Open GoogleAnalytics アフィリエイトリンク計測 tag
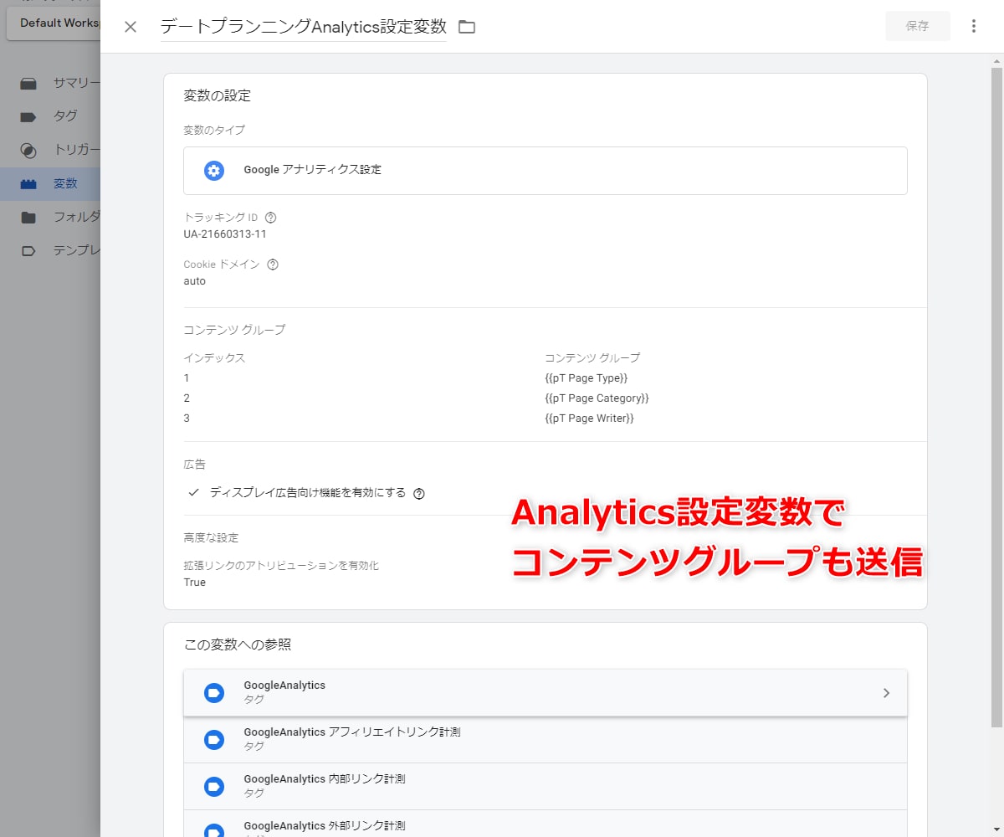This screenshot has width=1004, height=837. [546, 739]
